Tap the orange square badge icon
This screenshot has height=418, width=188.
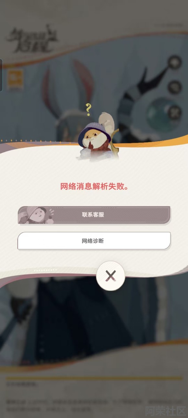point(15,79)
